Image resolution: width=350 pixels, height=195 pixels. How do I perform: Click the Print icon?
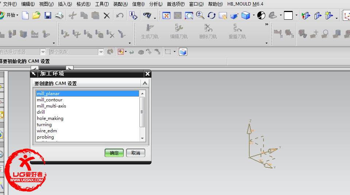pyautogui.click(x=59, y=15)
